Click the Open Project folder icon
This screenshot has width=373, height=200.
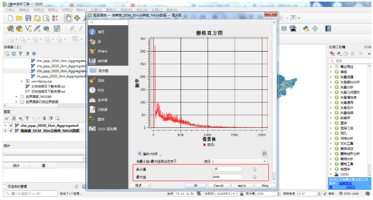[x=19, y=18]
